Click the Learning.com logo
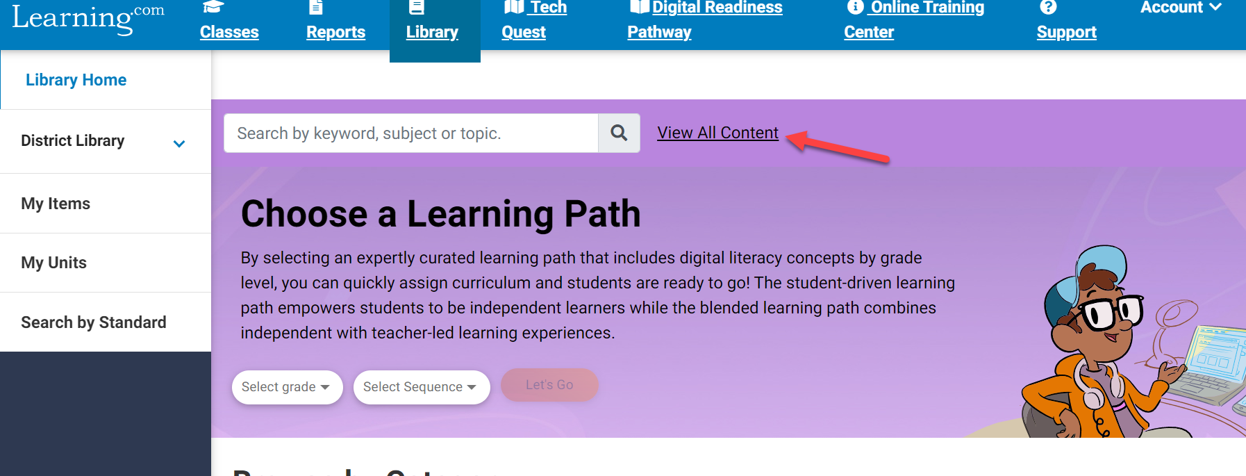Image resolution: width=1246 pixels, height=476 pixels. [x=87, y=17]
